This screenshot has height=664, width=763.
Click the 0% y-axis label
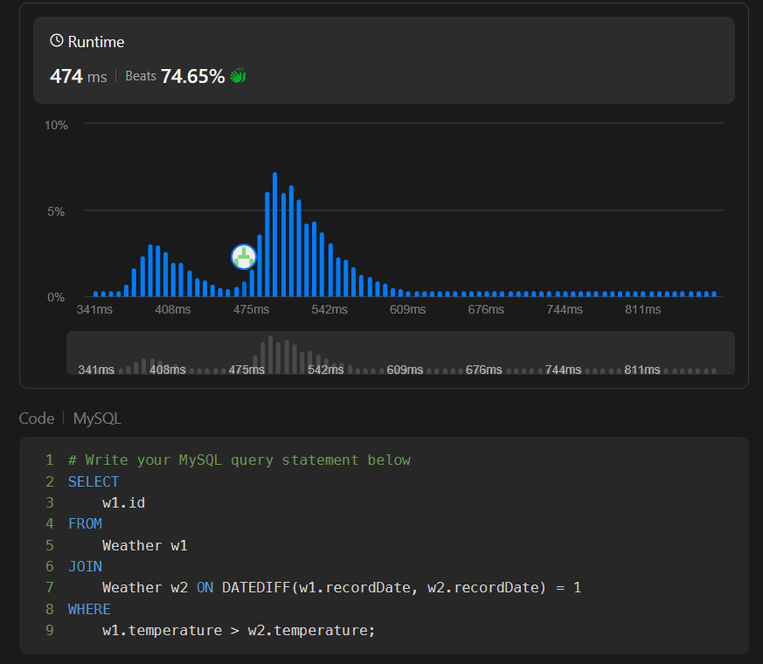pyautogui.click(x=56, y=297)
